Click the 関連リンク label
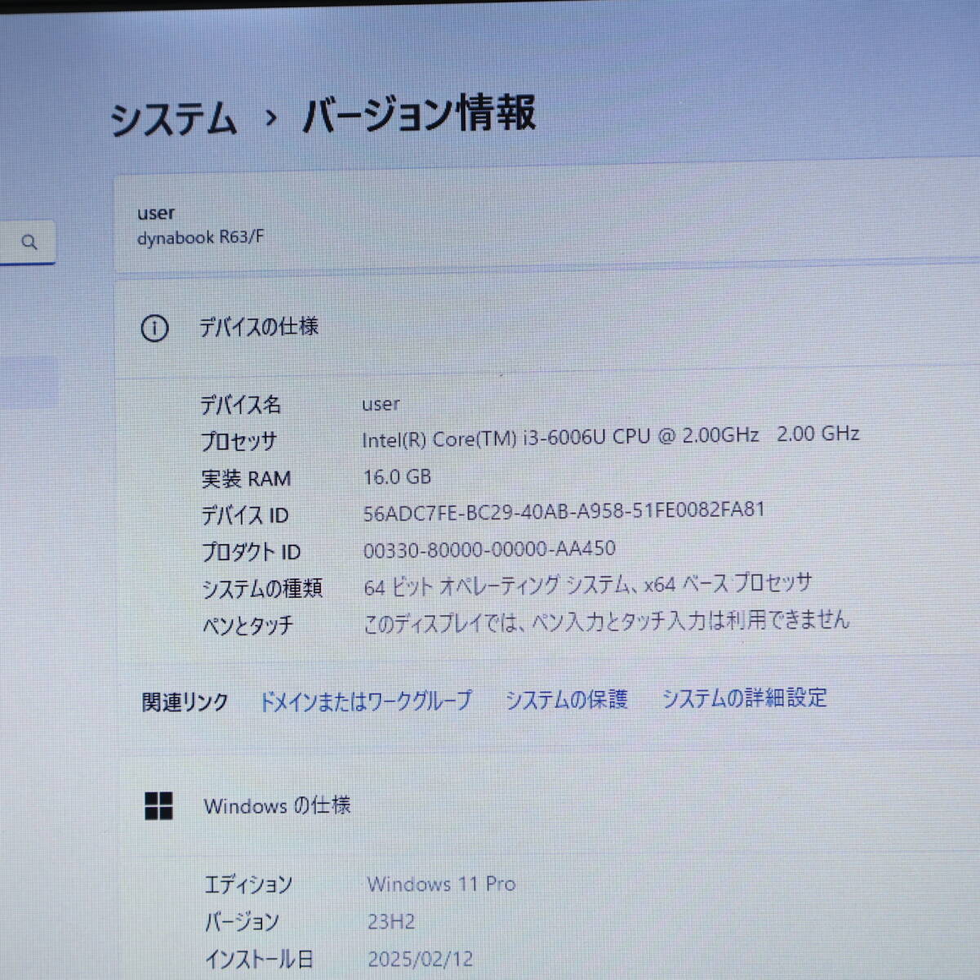This screenshot has height=980, width=980. [185, 702]
